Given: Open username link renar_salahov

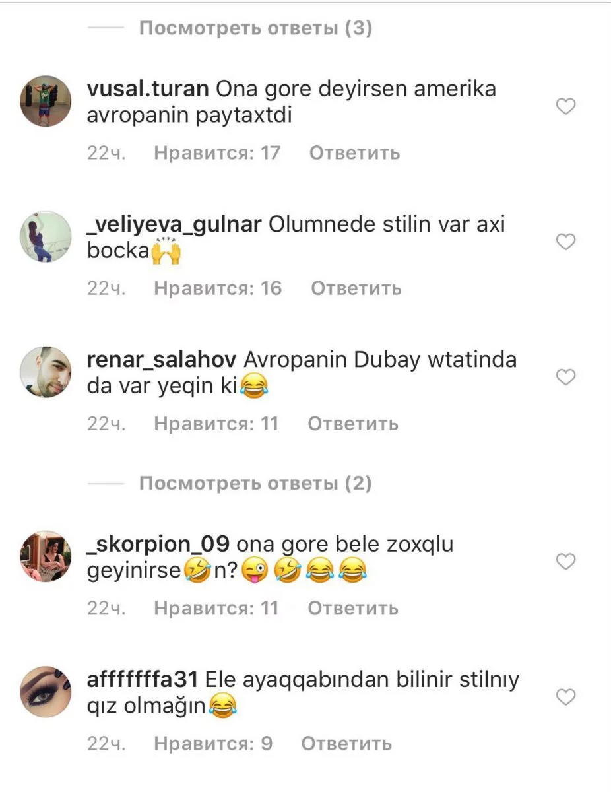Looking at the screenshot, I should 162,360.
